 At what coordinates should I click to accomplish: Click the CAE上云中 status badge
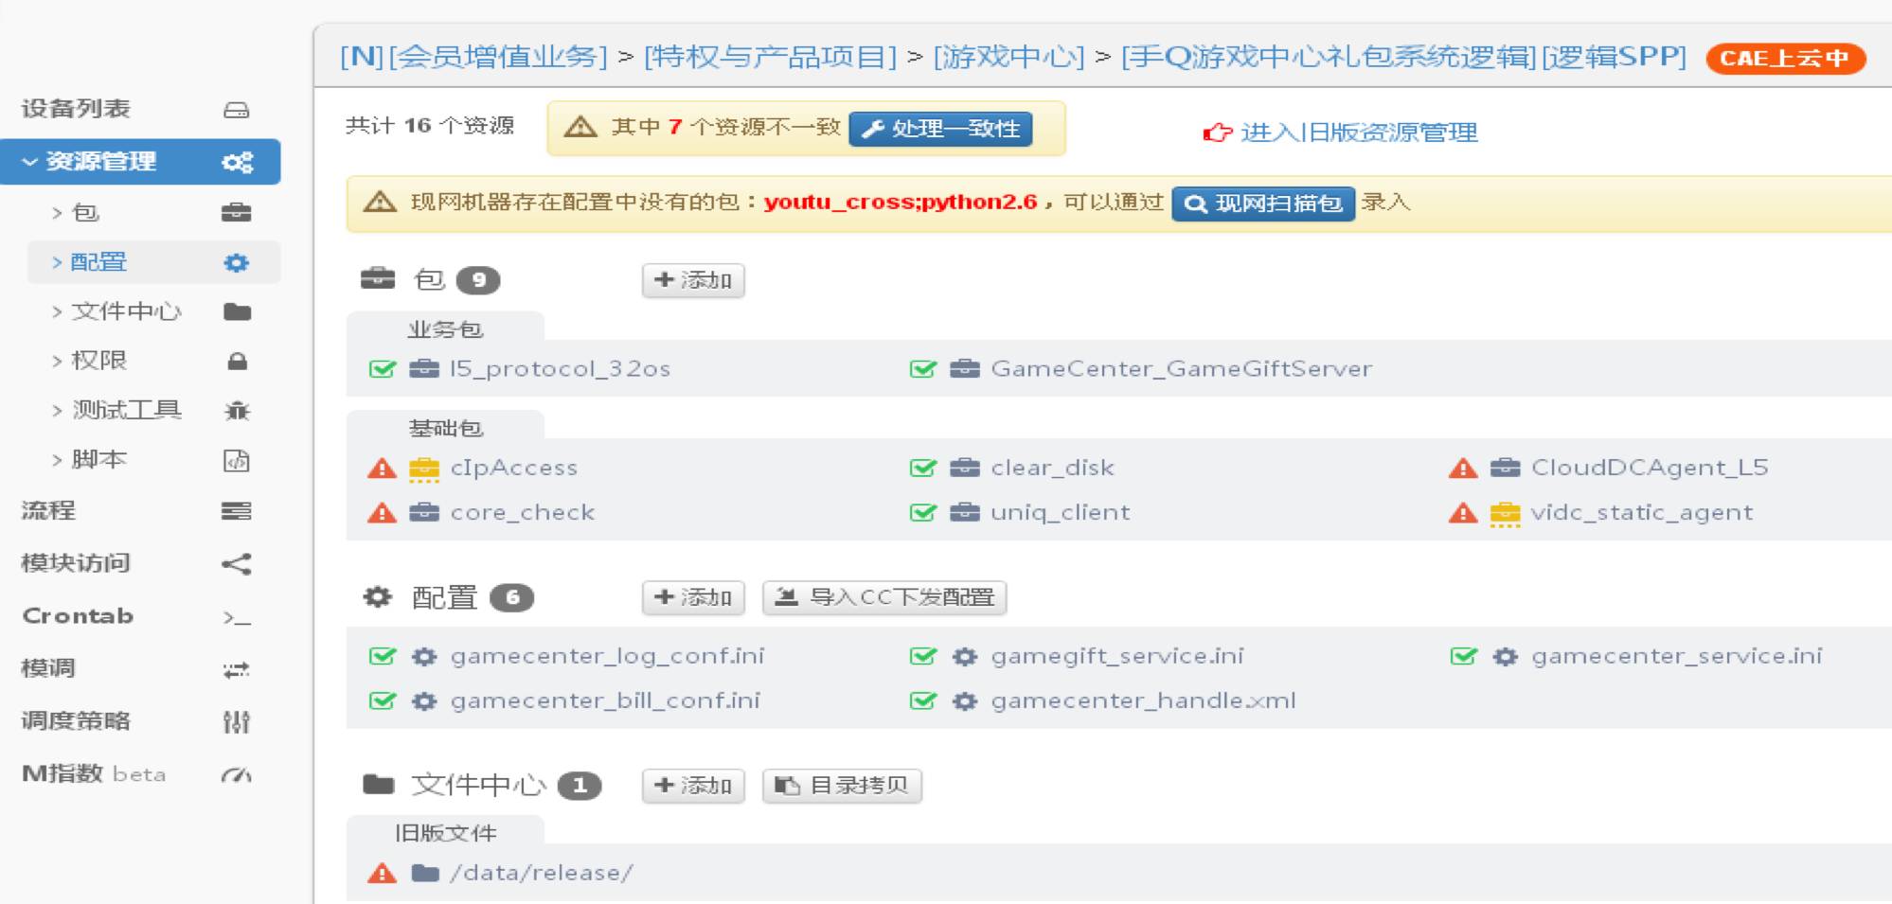tap(1784, 58)
